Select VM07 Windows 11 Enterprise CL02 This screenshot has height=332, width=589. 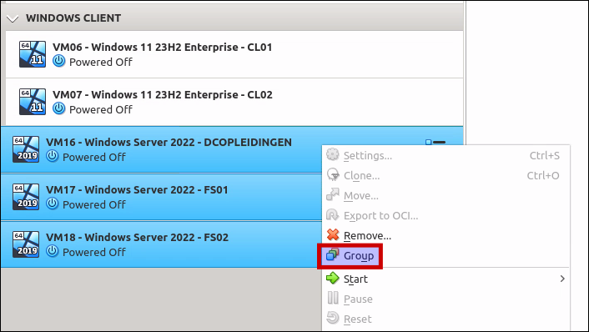(x=234, y=102)
